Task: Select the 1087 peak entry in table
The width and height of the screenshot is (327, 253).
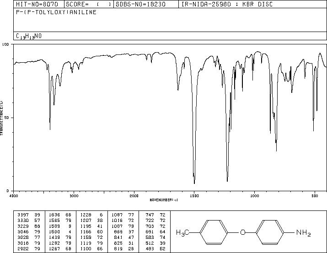Action: coord(123,215)
